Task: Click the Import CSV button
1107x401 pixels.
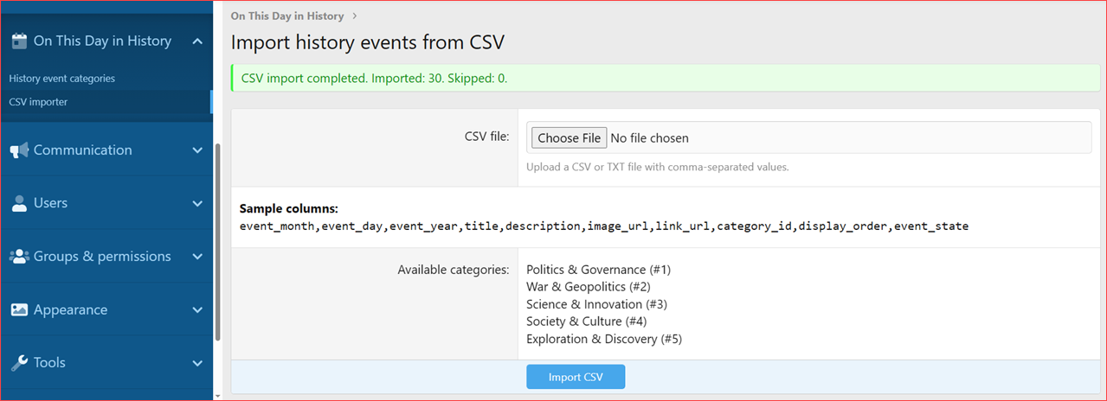Action: tap(576, 378)
